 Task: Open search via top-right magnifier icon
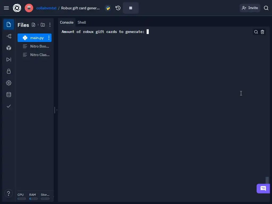click(x=266, y=8)
